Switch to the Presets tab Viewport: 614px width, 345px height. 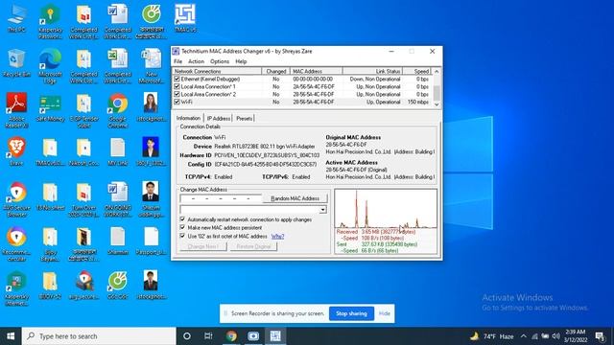pos(245,119)
